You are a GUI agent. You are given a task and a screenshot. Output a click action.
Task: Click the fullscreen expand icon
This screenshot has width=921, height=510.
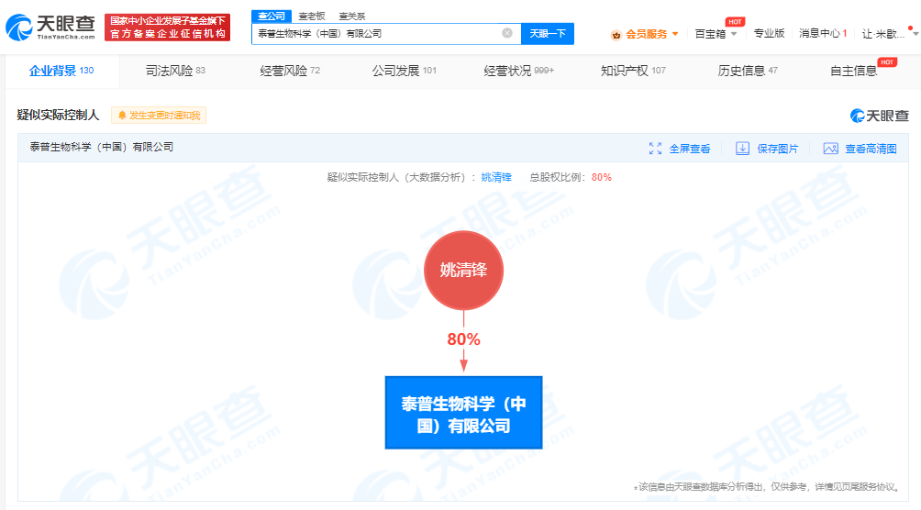(x=656, y=149)
